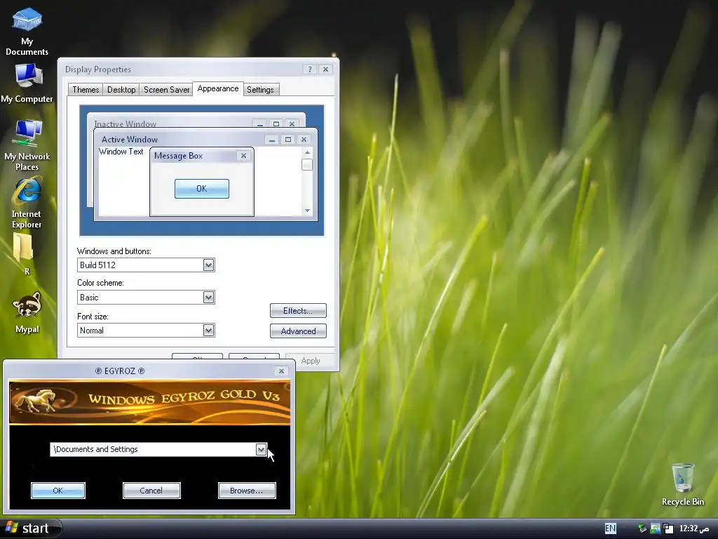The image size is (718, 539).
Task: Close the Display Properties dialog
Action: click(325, 69)
